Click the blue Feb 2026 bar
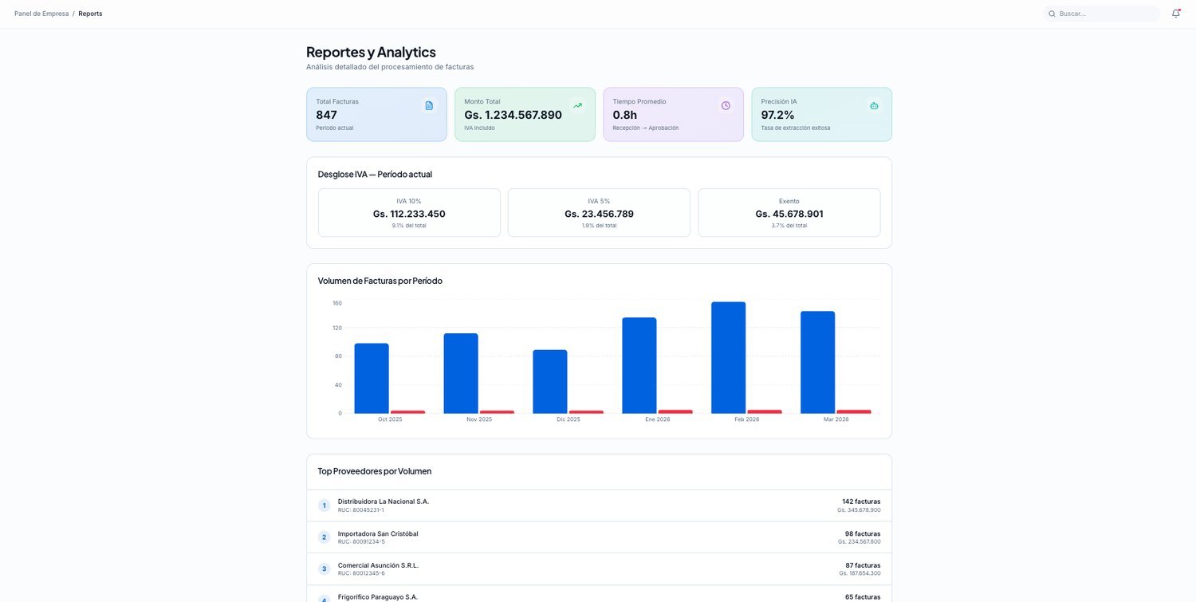This screenshot has height=602, width=1196. 729,357
